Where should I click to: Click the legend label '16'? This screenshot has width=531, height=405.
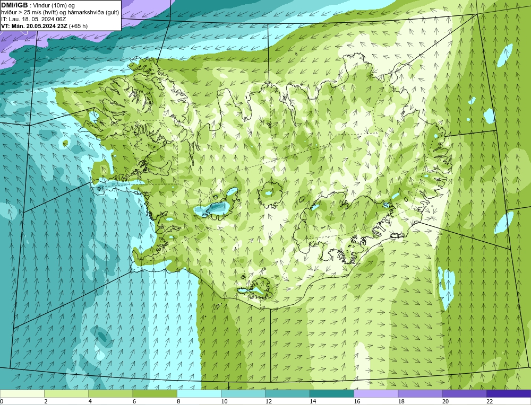pos(357,401)
